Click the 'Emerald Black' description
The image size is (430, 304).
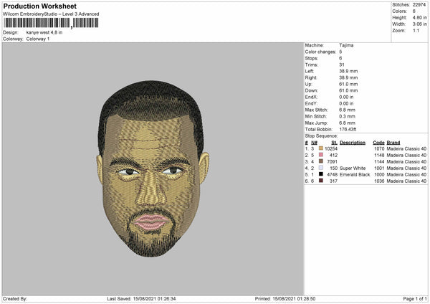tap(355, 174)
